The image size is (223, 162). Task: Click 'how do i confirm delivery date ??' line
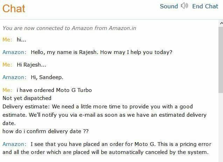(46, 131)
